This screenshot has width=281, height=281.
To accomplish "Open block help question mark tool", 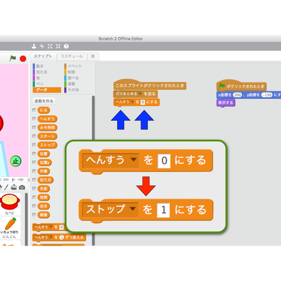I will point(66,46).
